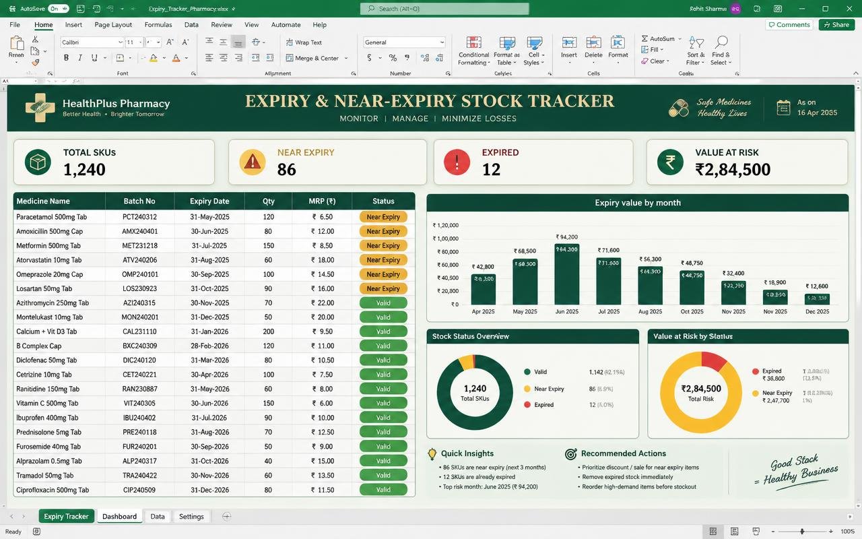Screen dimensions: 862x539
Task: Select the Paracetamol 500mg Tab cell
Action: pos(59,217)
